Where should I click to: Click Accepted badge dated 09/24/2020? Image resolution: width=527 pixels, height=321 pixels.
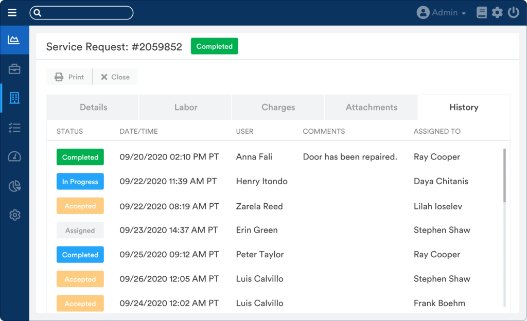pos(80,303)
